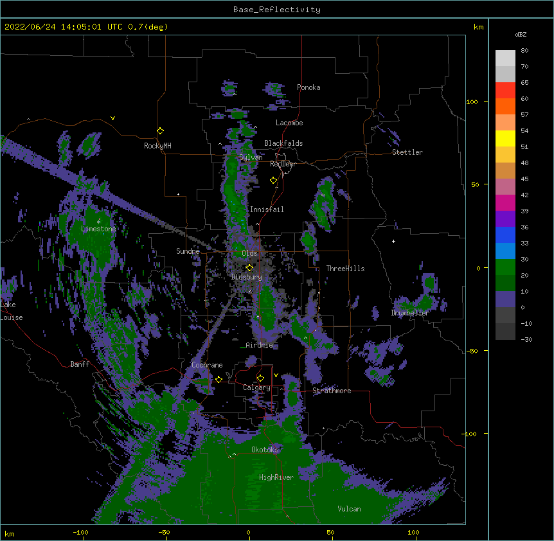Select the light gray 80-70 dBZ swatch

[505, 58]
